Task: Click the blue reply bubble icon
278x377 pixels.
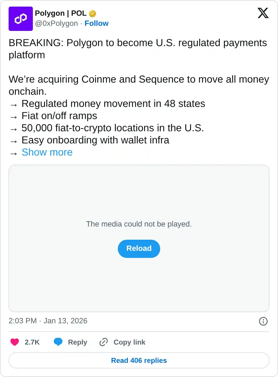Action: [58, 342]
